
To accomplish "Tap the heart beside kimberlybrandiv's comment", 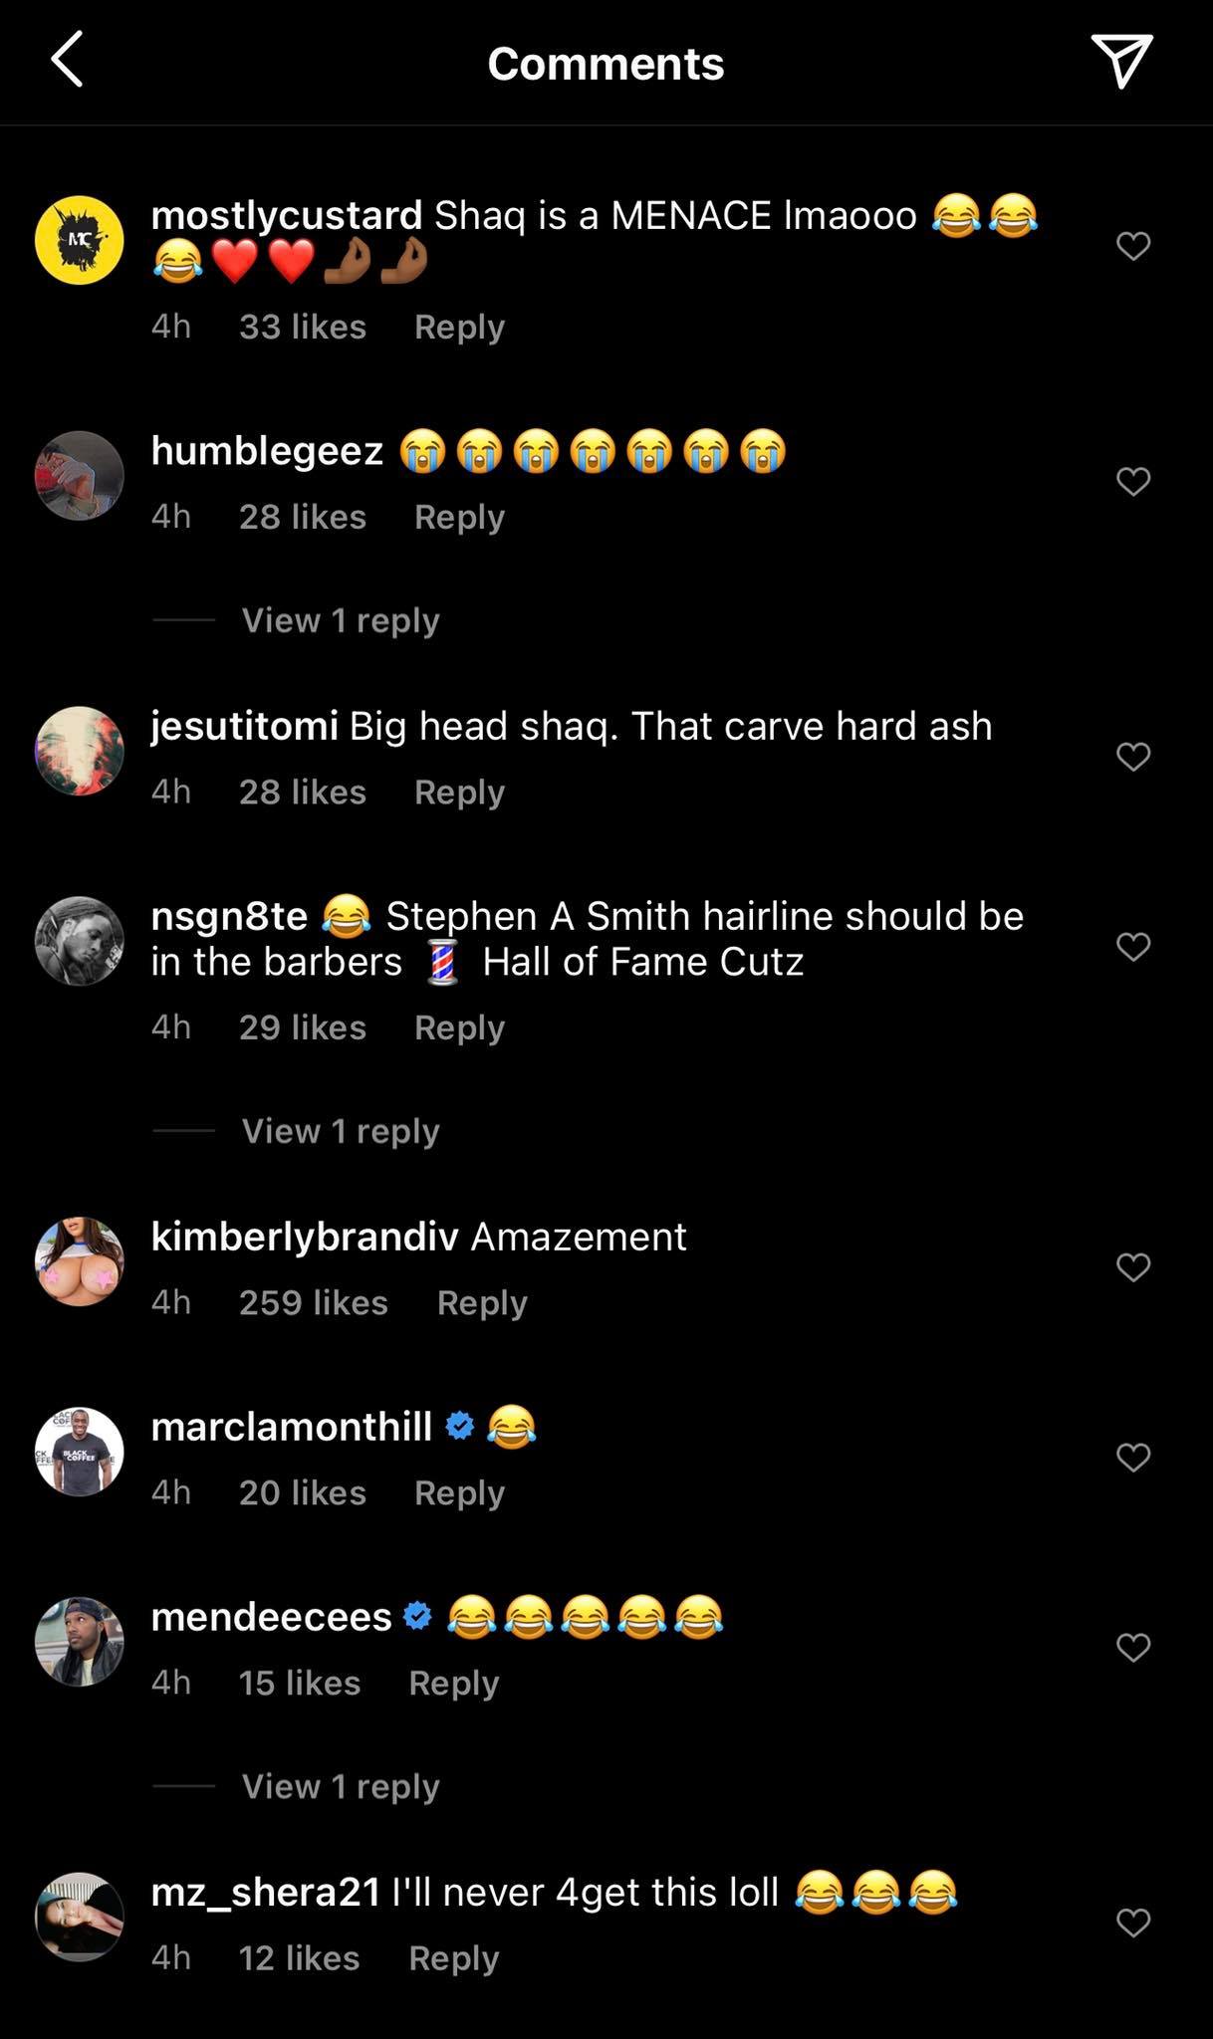I will click(1133, 1268).
